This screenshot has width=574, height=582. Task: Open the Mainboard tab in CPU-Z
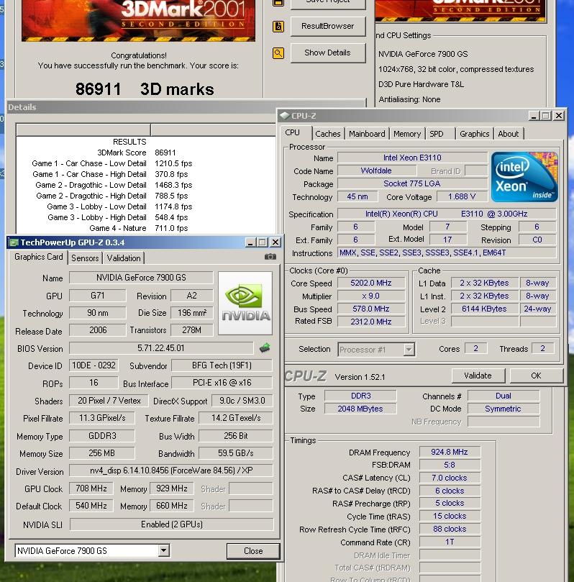(x=367, y=134)
